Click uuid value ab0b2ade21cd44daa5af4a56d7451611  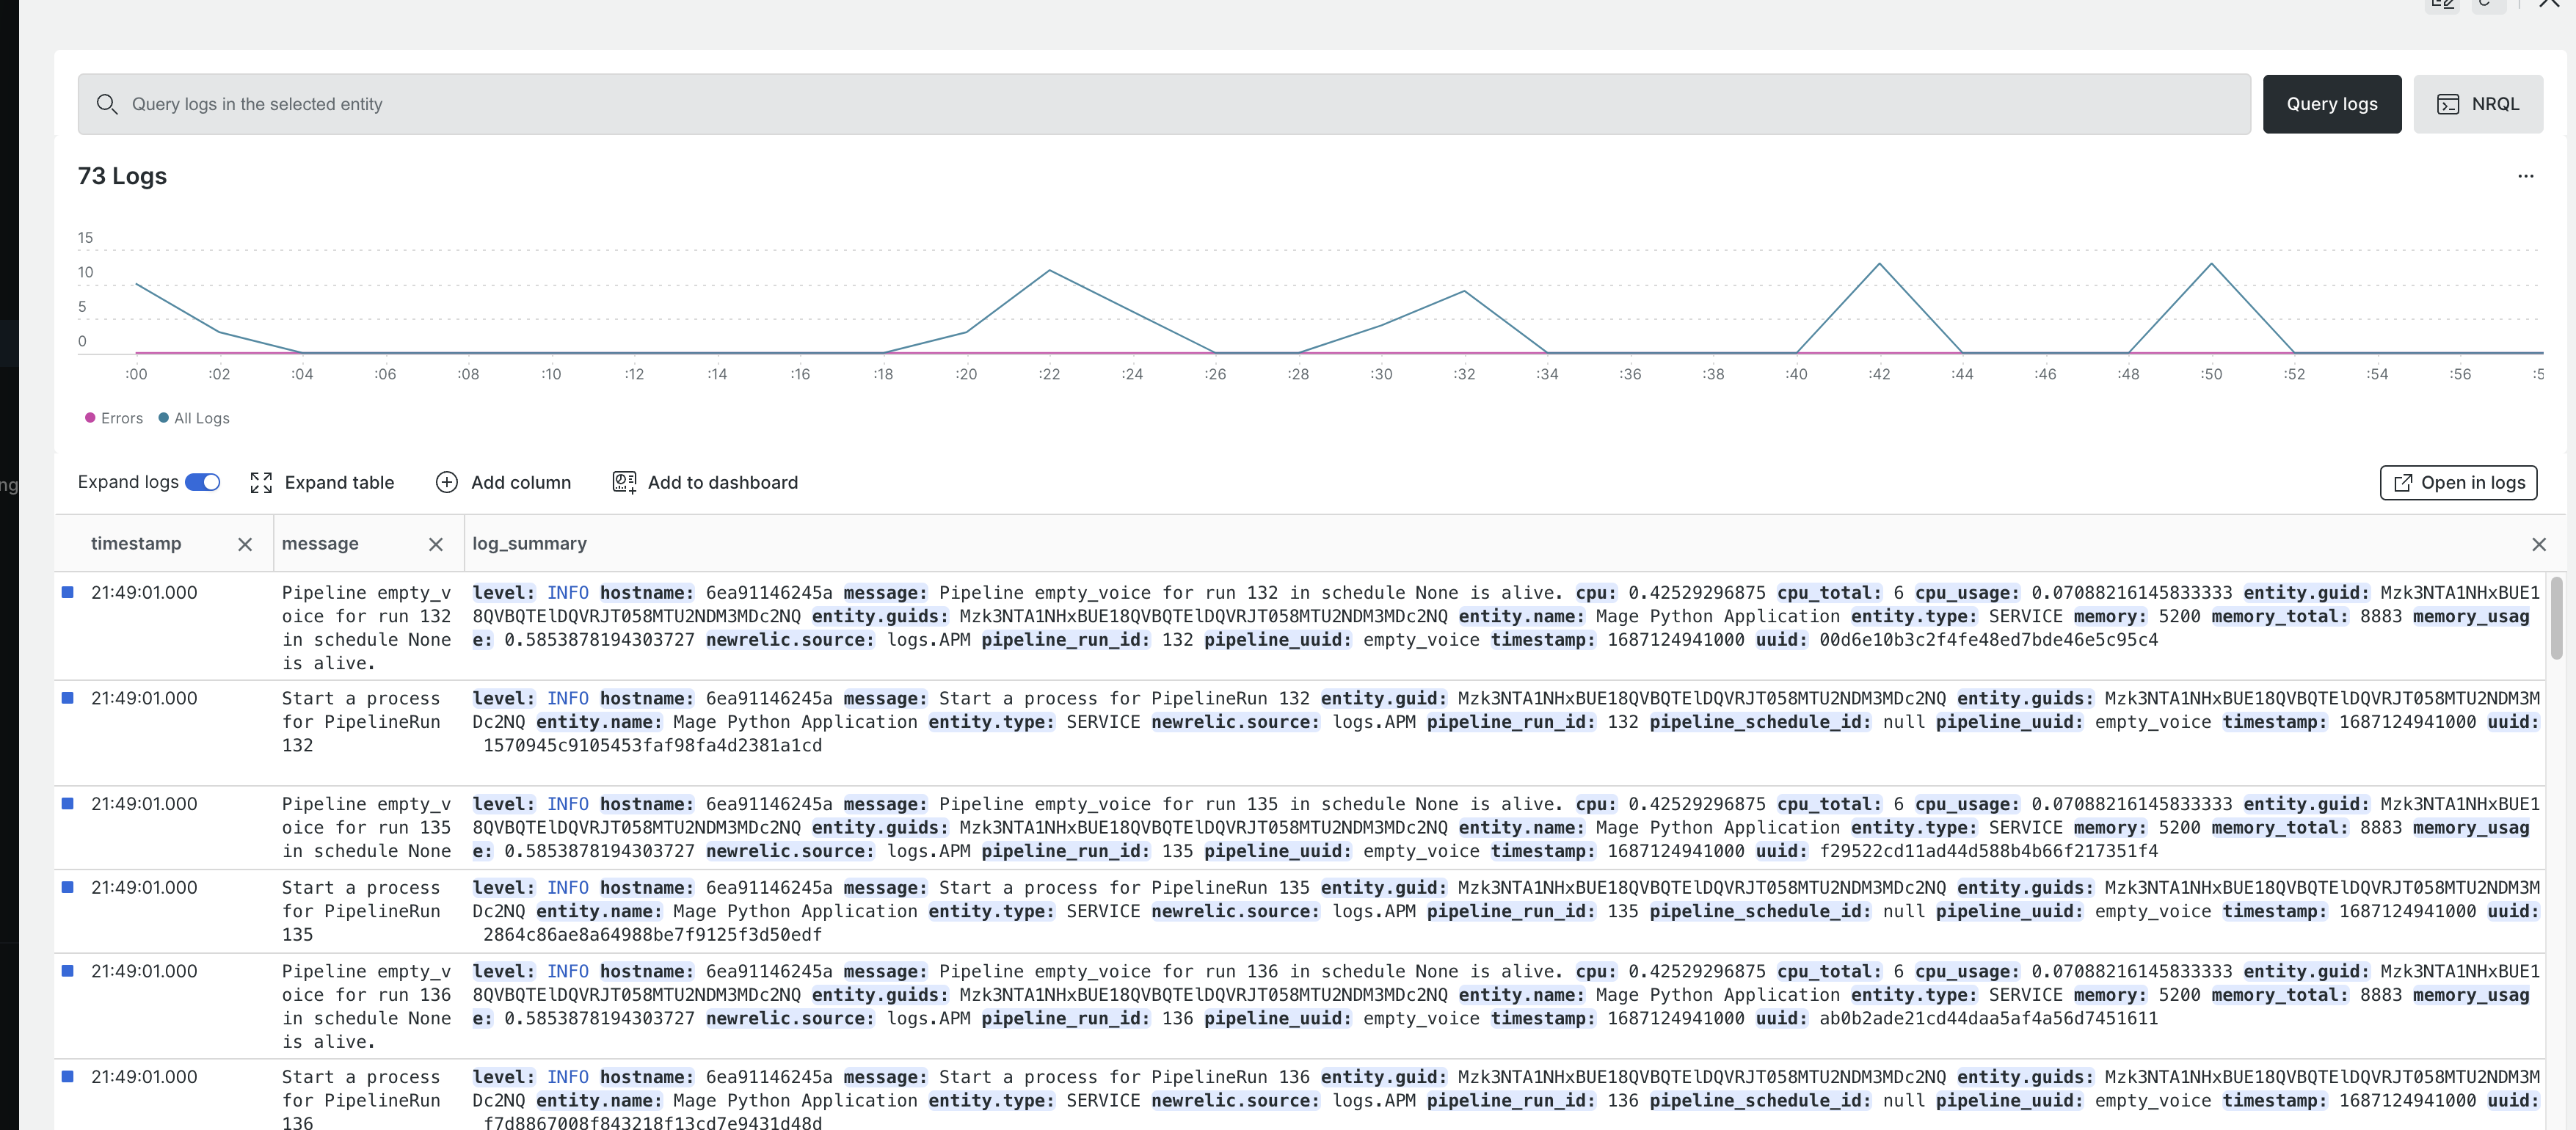coord(1988,1018)
